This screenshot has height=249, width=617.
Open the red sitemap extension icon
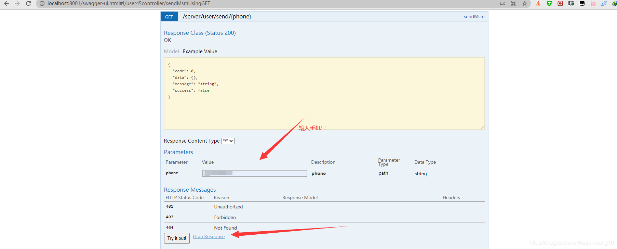pyautogui.click(x=538, y=3)
